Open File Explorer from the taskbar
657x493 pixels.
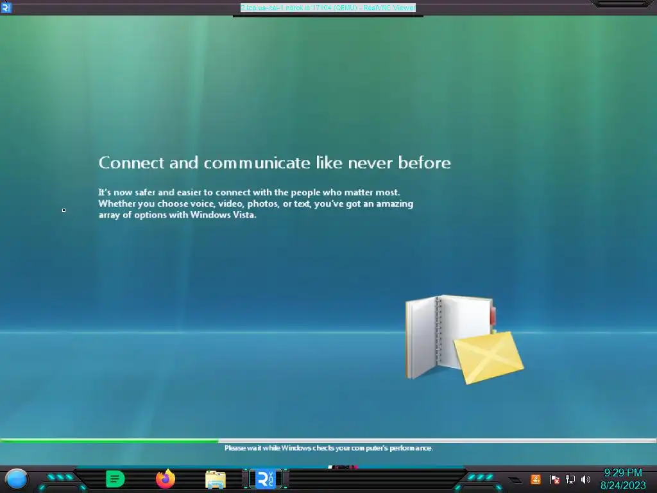tap(216, 480)
